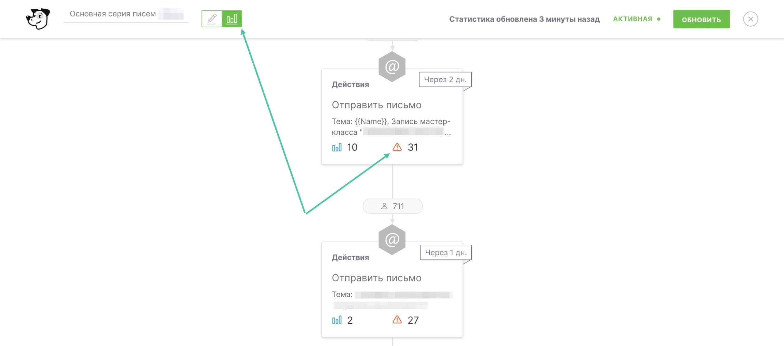Click the ОБНОВИТЬ refresh button
Viewport: 784px width, 346px height.
click(701, 19)
